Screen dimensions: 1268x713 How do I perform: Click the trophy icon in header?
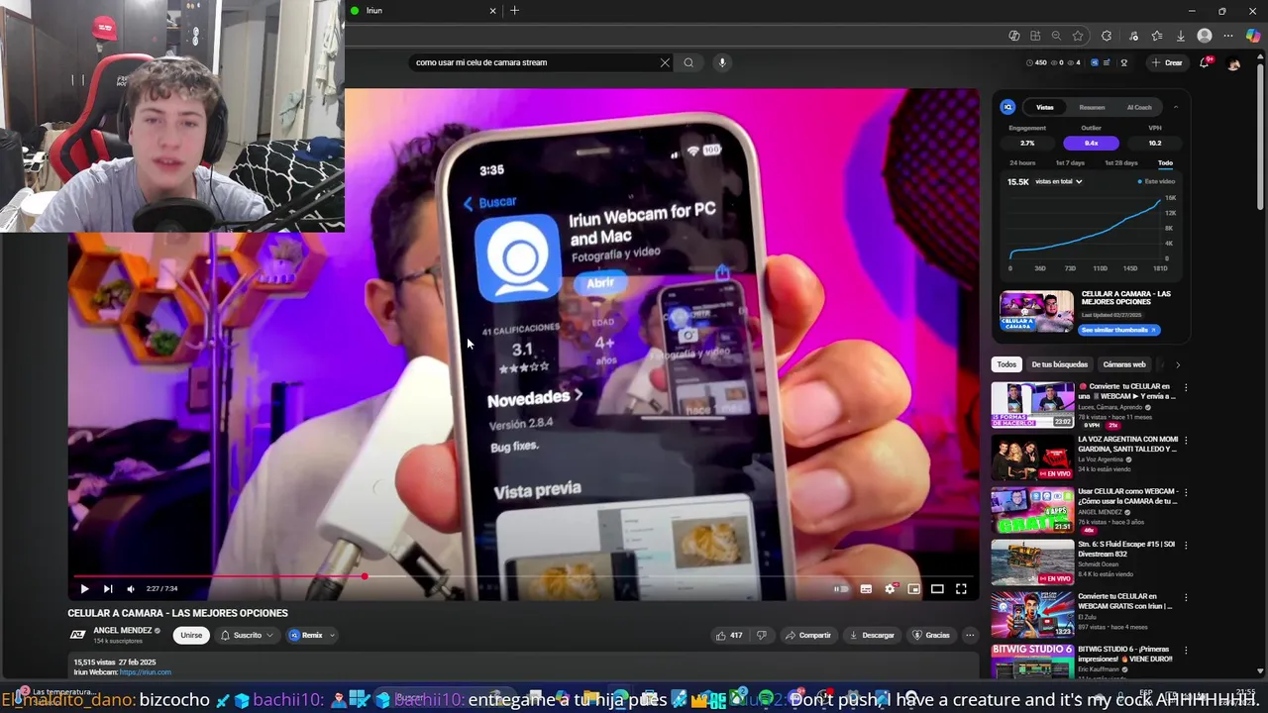click(x=1124, y=62)
